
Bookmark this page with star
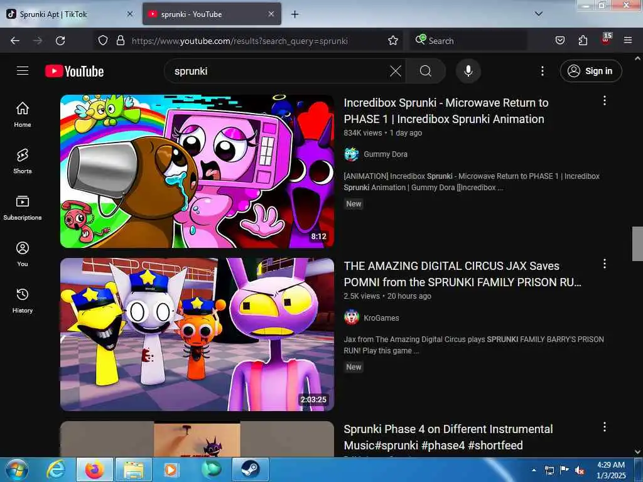click(393, 41)
